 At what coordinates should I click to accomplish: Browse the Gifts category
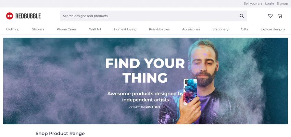click(x=244, y=29)
